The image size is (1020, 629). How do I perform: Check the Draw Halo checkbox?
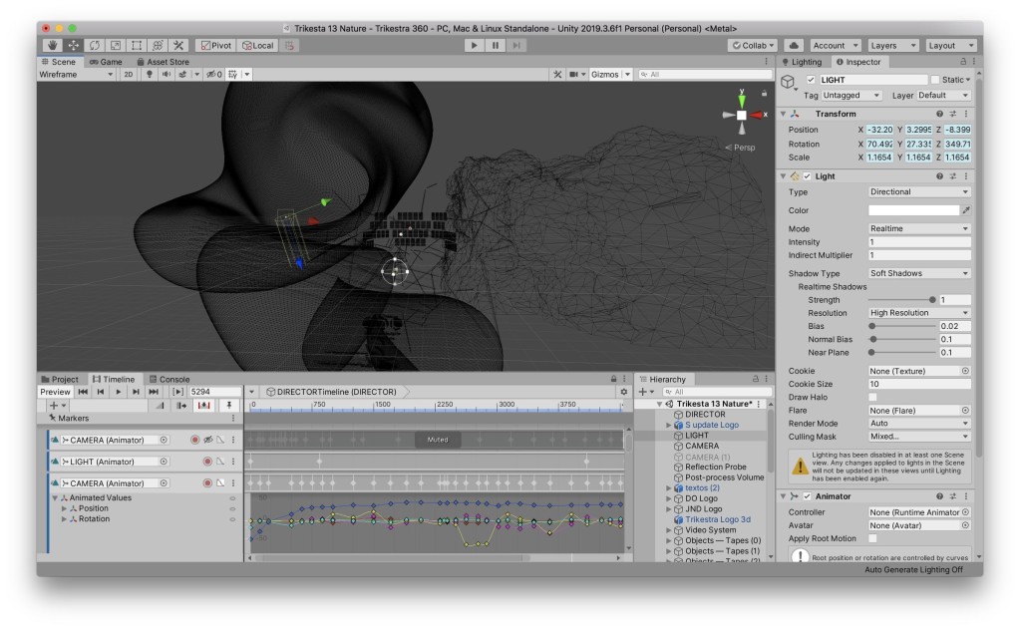click(x=872, y=398)
